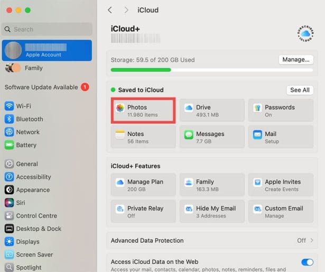The image size is (325, 272).
Task: Click the 'Storage: 59.5 of 200 GB Used' text
Action: coord(153,60)
